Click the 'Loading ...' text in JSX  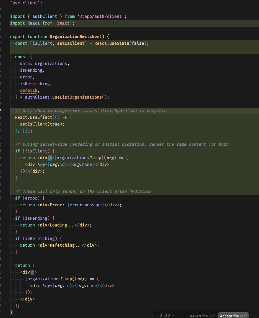pyautogui.click(x=61, y=225)
